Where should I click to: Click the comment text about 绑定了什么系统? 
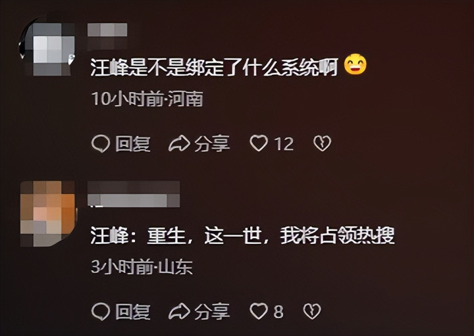coord(215,67)
